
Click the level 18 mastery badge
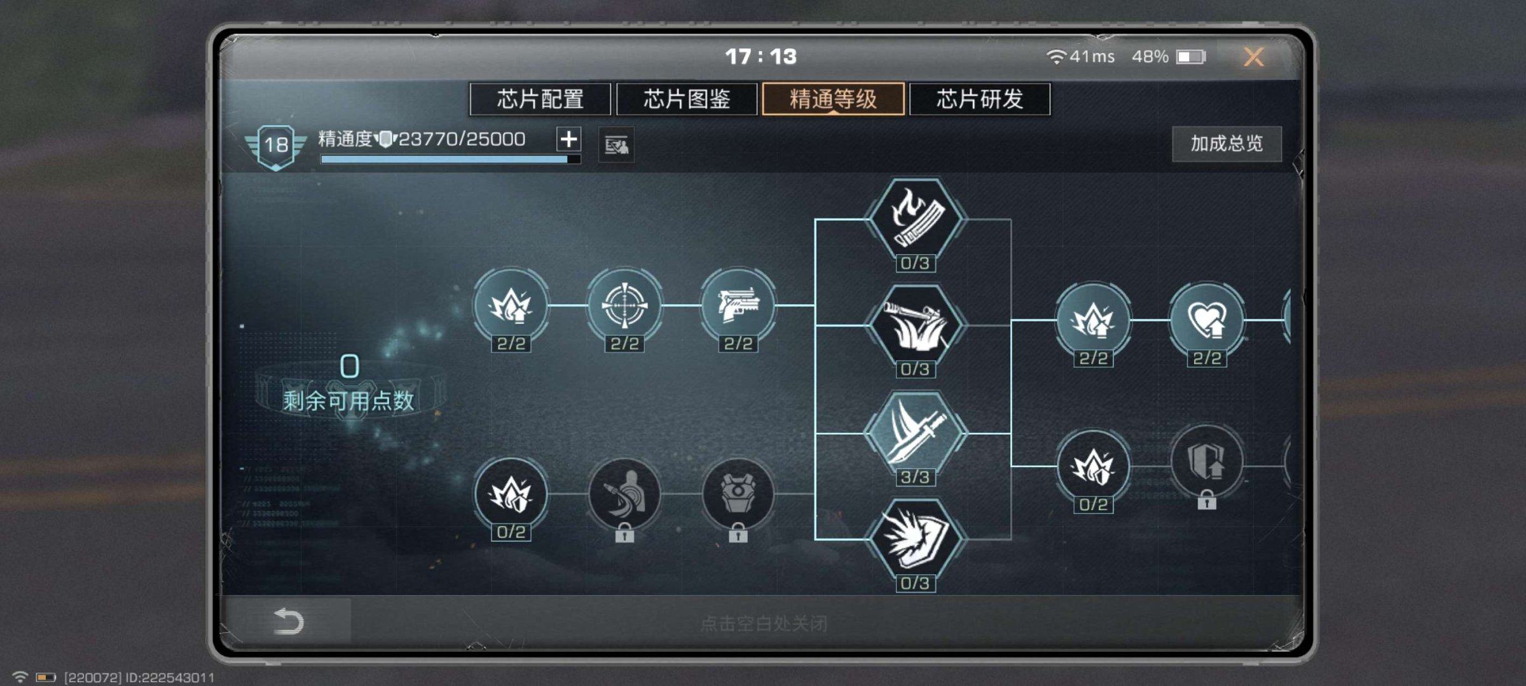tap(276, 145)
